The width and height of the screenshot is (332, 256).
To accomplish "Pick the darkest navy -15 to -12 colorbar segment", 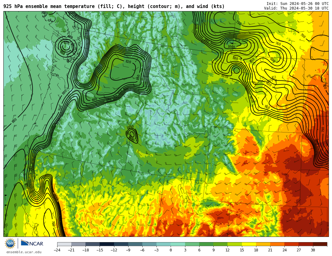I will click(107, 244).
